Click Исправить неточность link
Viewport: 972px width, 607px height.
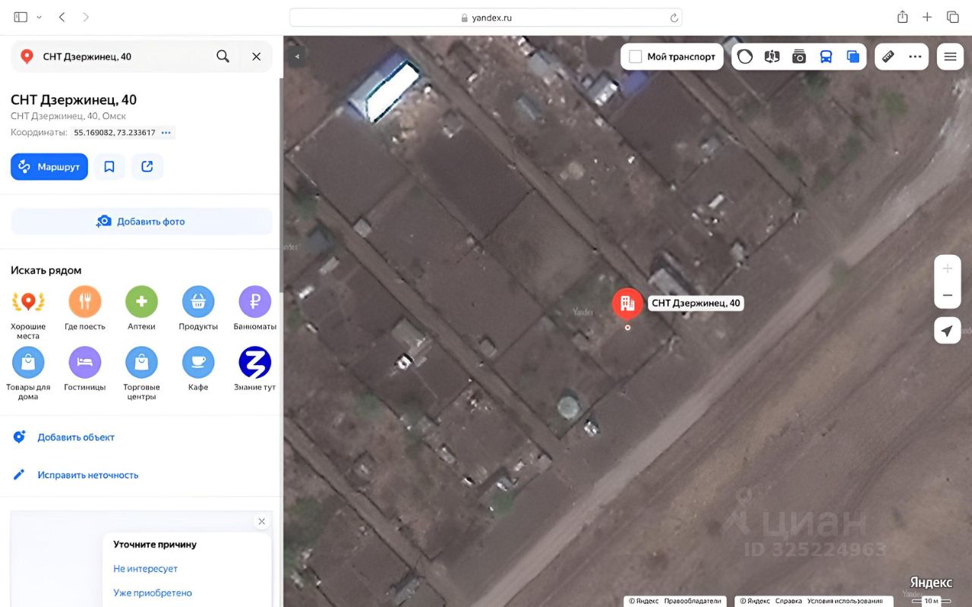(88, 475)
